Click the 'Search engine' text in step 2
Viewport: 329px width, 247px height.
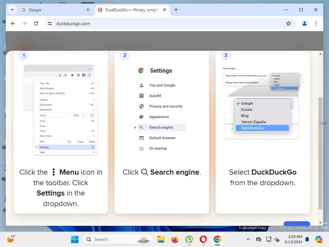161,127
